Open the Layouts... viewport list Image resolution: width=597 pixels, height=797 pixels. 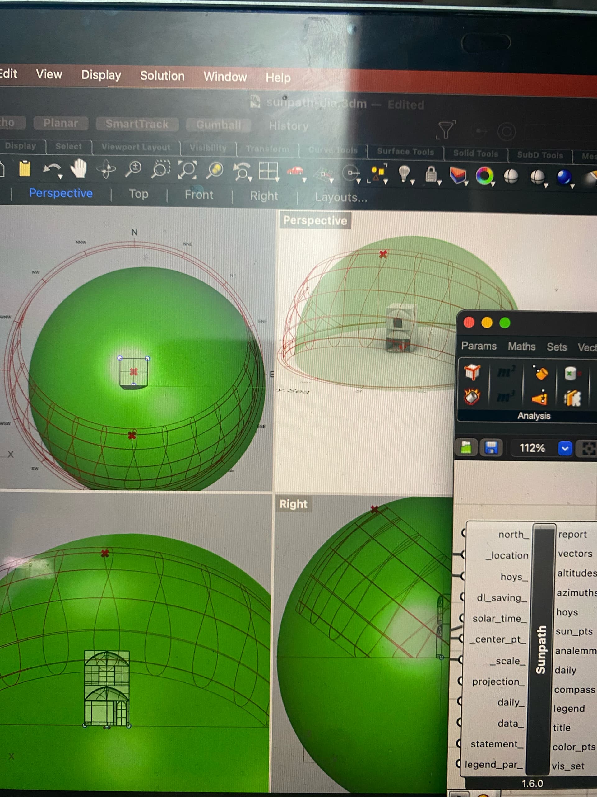pyautogui.click(x=341, y=197)
